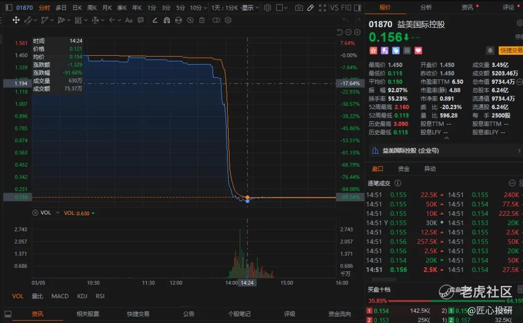Viewport: 523px width, 323px height.
Task: Delete drawings with the trash icon
Action: pyautogui.click(x=202, y=20)
